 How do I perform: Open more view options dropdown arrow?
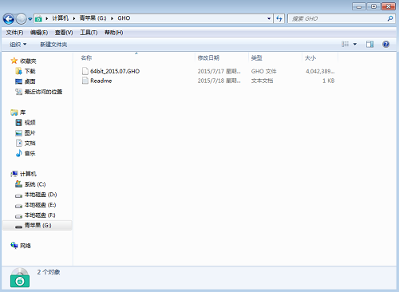(355, 44)
